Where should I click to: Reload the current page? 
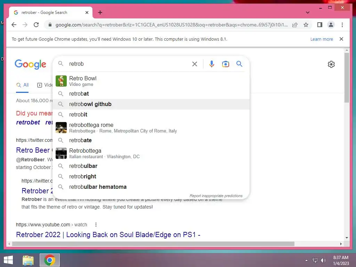(x=36, y=25)
